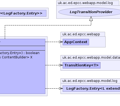Click the vertical dashed line above the class

click(x=5, y=32)
